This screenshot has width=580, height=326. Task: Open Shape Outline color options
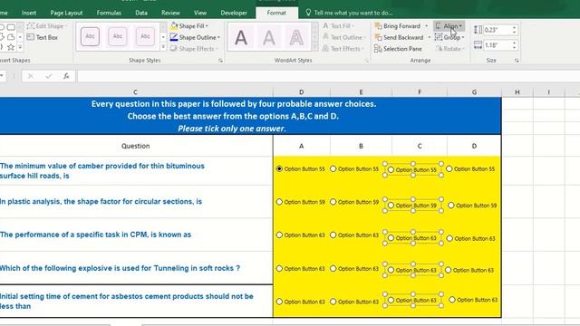[x=195, y=37]
